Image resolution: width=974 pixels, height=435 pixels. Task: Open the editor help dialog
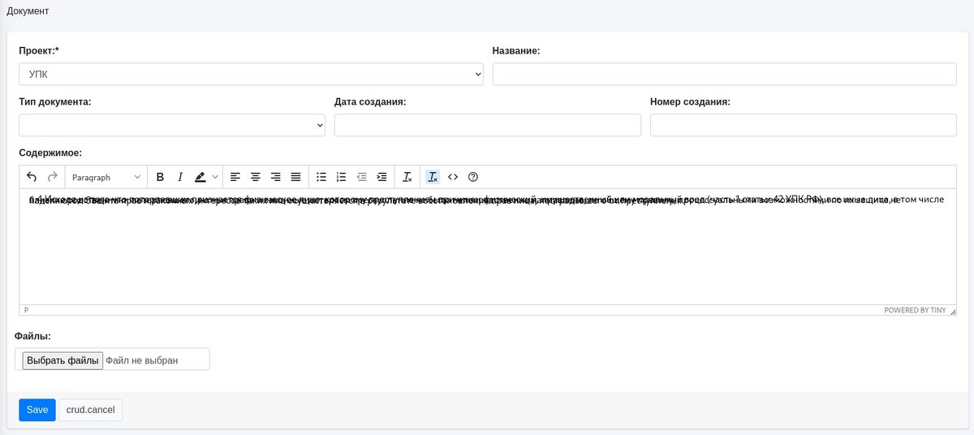473,177
